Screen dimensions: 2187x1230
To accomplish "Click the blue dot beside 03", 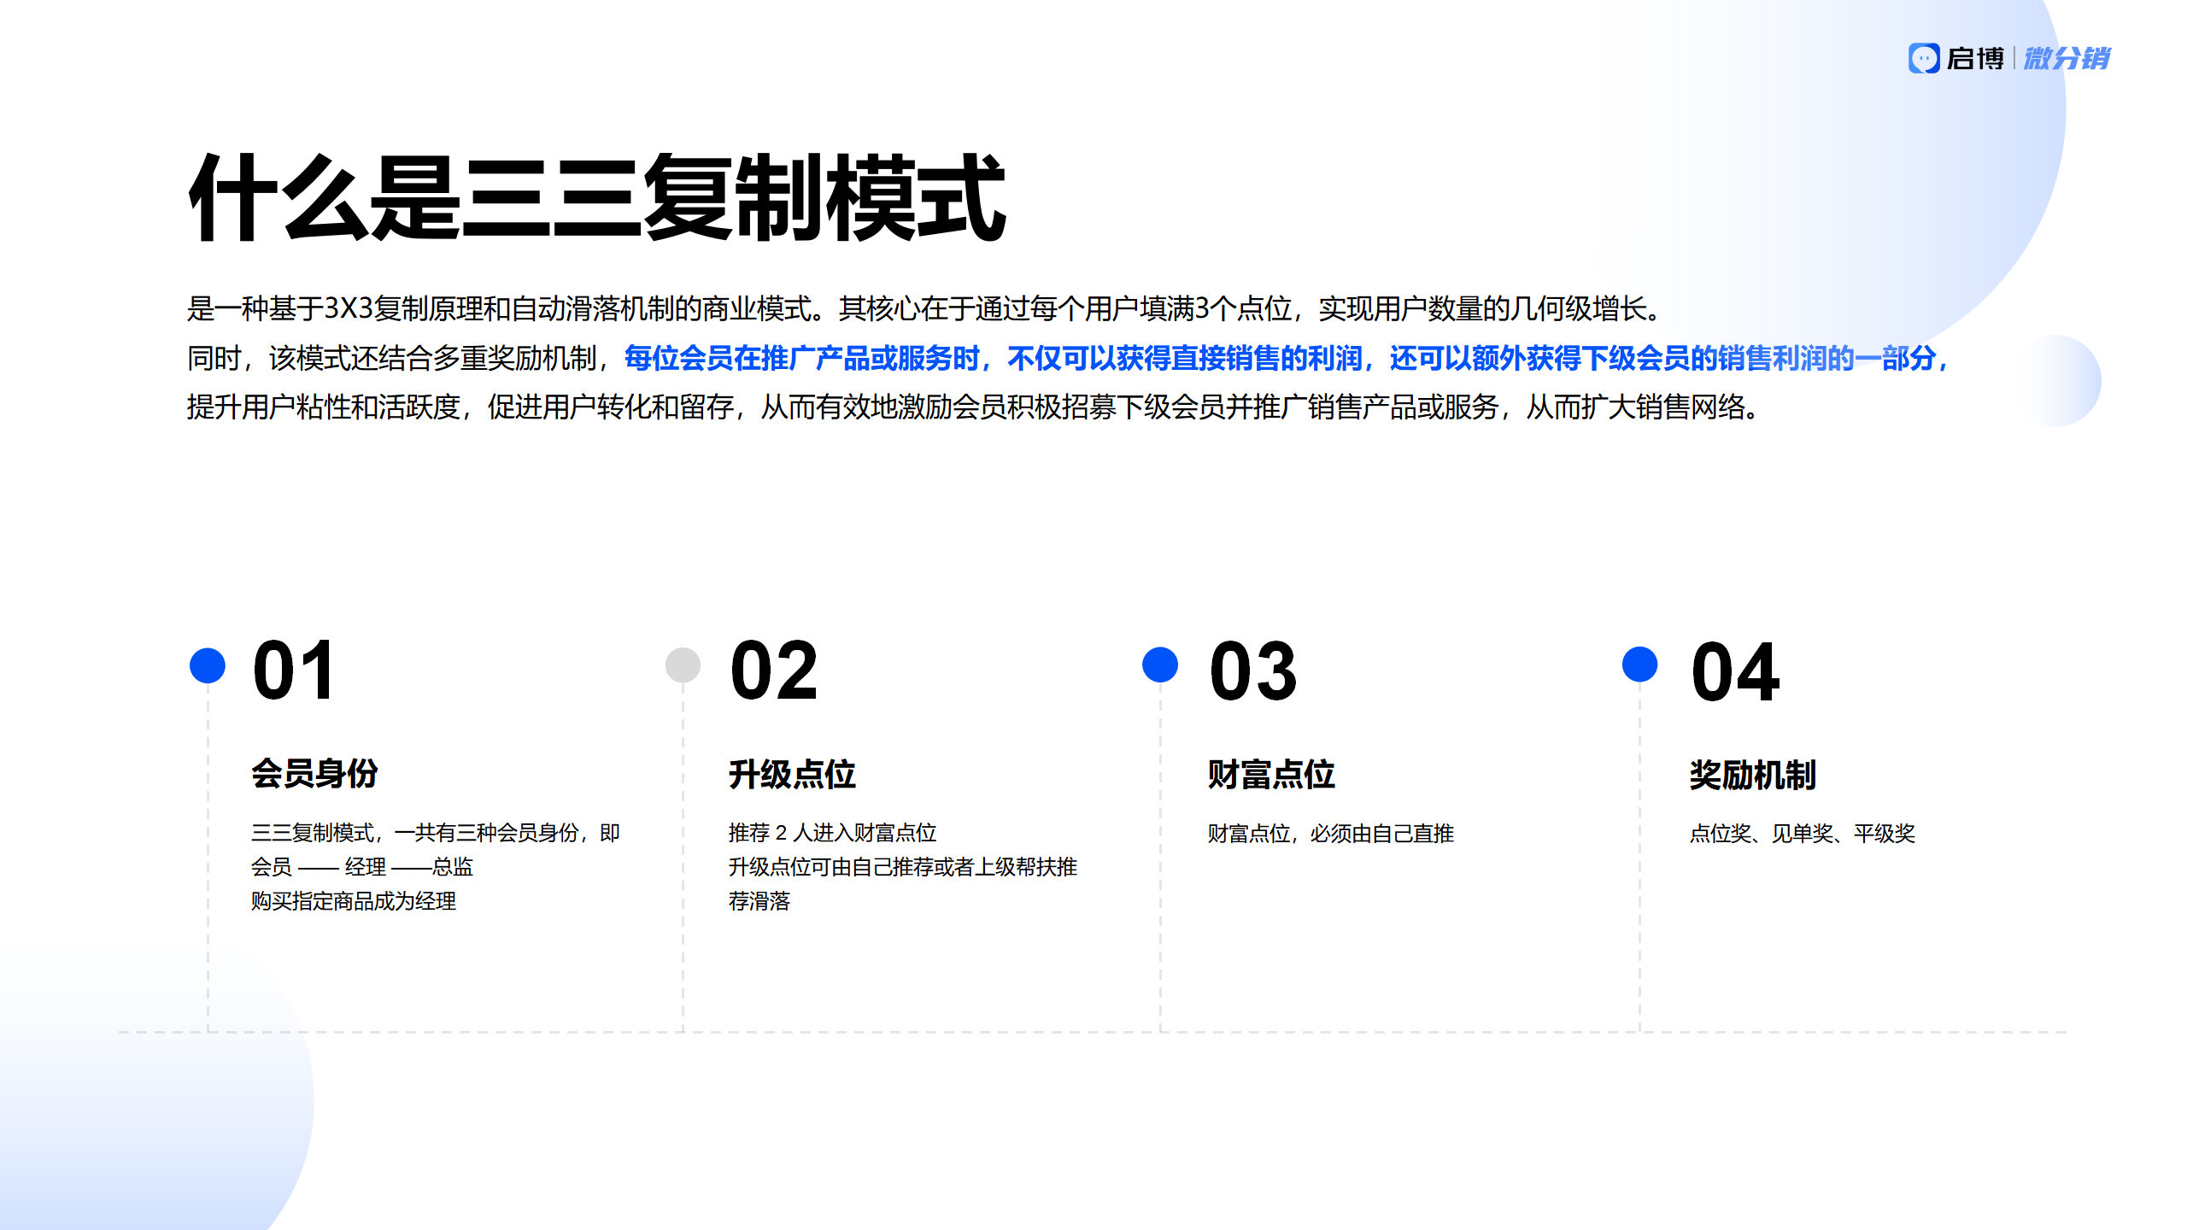I will tap(1160, 665).
